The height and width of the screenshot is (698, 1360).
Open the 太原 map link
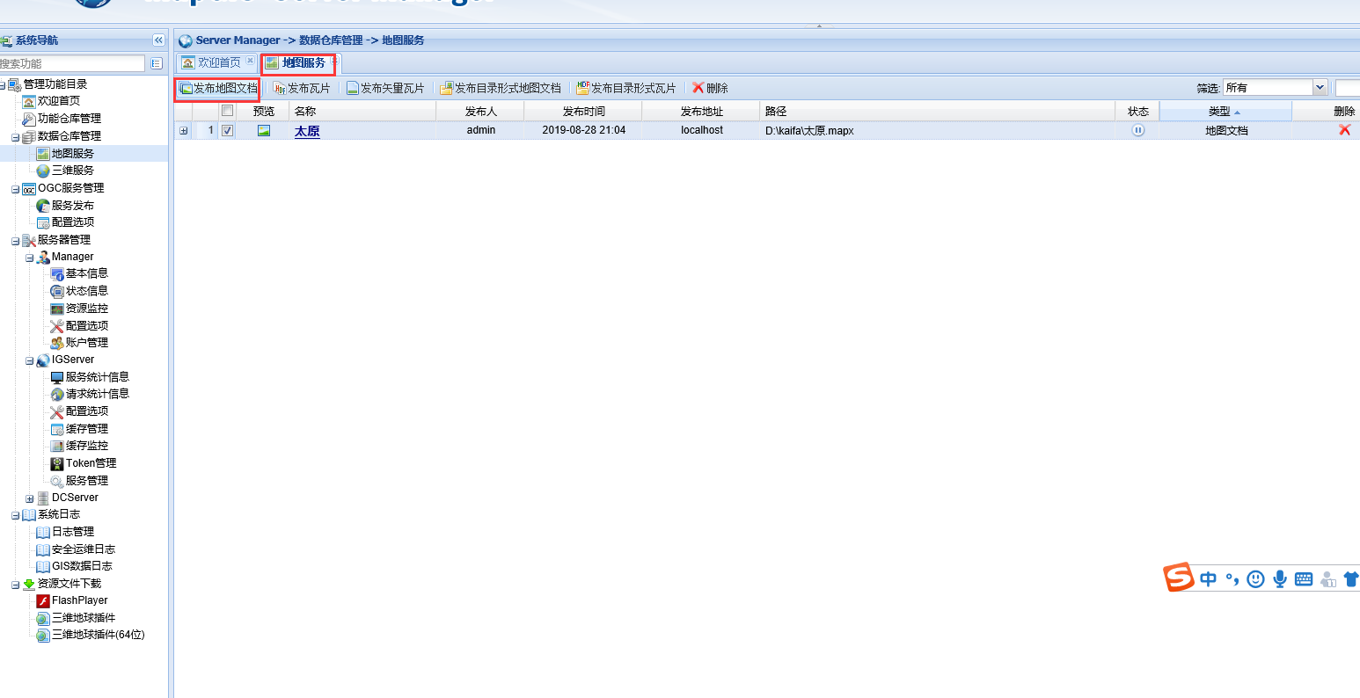[307, 131]
